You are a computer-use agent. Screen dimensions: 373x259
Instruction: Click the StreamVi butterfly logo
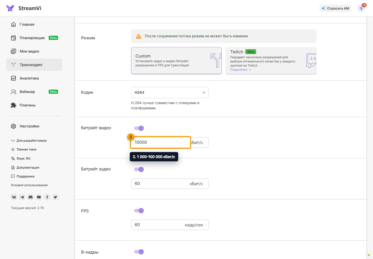click(x=10, y=8)
